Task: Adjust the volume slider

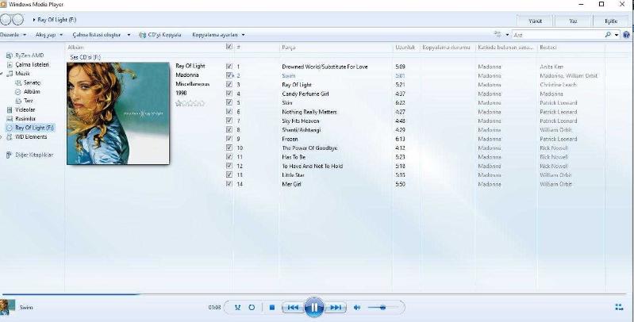Action: click(384, 307)
